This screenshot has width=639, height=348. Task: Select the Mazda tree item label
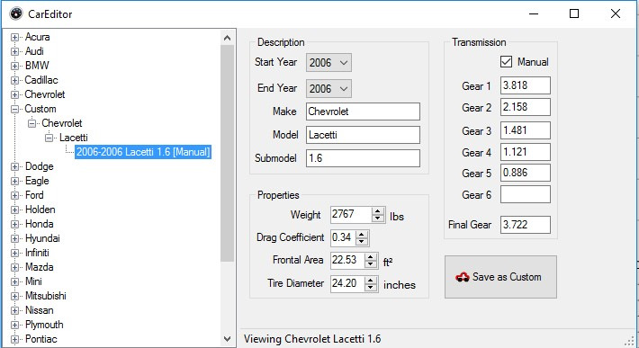click(x=39, y=267)
